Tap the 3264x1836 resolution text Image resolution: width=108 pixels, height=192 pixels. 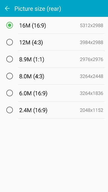click(x=91, y=93)
